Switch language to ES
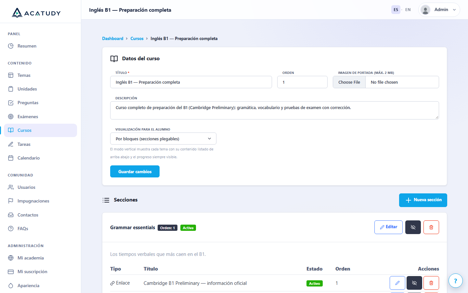Image resolution: width=468 pixels, height=293 pixels. 396,10
